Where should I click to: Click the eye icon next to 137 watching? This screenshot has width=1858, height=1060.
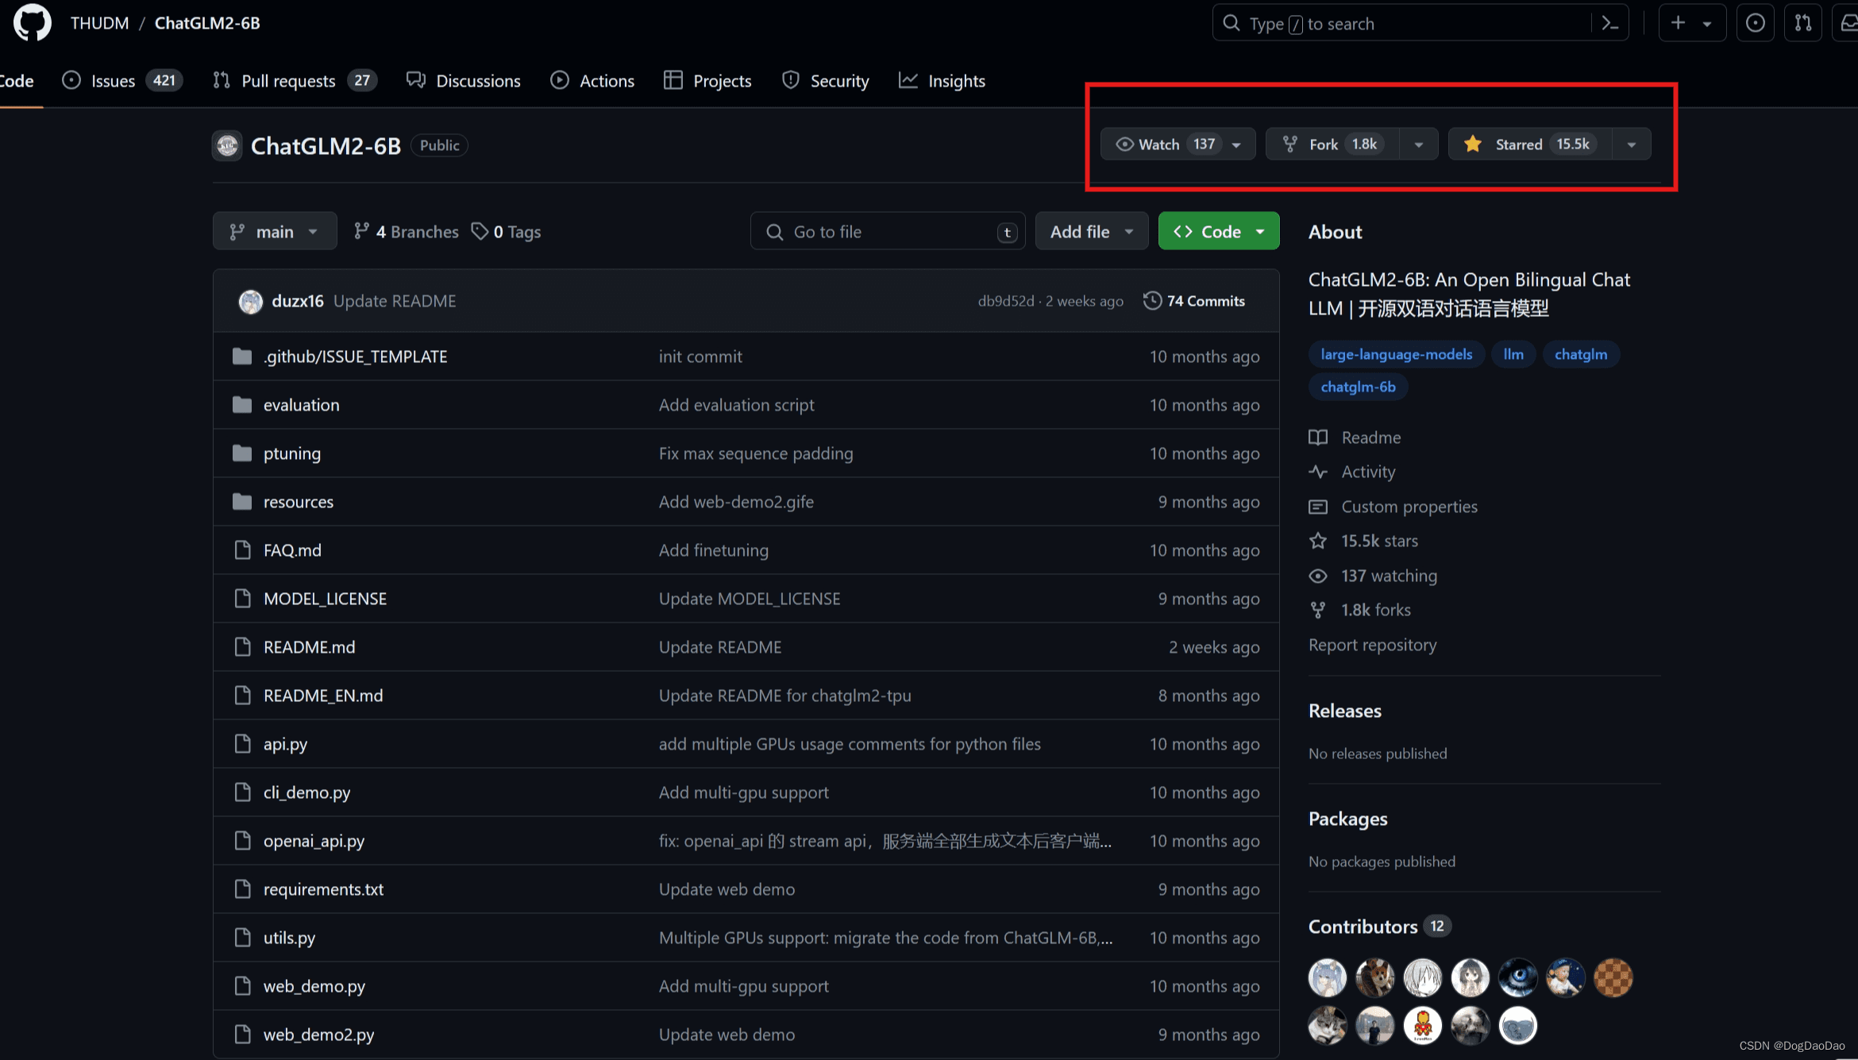tap(1318, 576)
